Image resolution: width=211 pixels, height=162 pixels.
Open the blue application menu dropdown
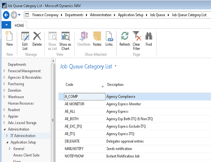coord(6,25)
